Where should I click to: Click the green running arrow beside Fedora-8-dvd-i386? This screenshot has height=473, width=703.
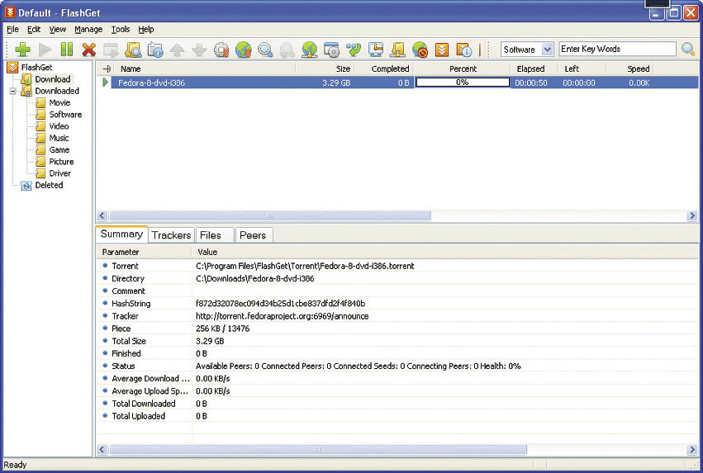point(106,83)
